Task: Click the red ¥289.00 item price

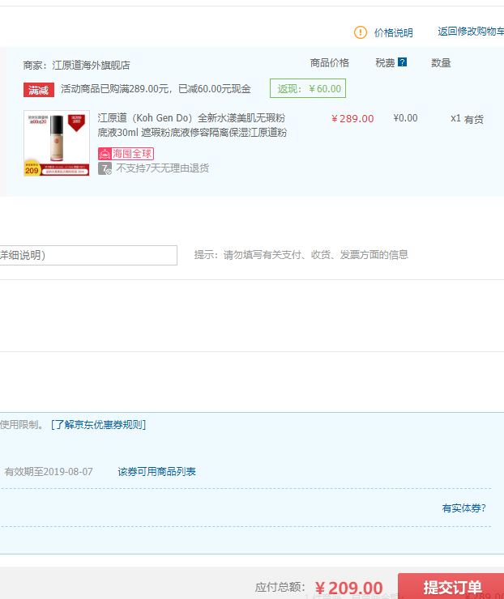Action: pyautogui.click(x=352, y=119)
